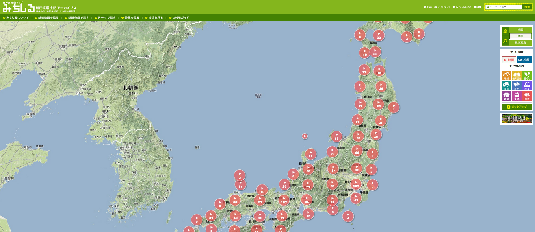This screenshot has width=535, height=232.
Task: Filter by 暮らし theme icon
Action: [x=527, y=75]
